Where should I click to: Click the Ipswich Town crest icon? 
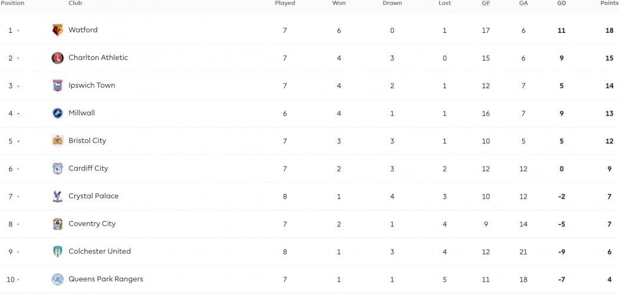[58, 85]
